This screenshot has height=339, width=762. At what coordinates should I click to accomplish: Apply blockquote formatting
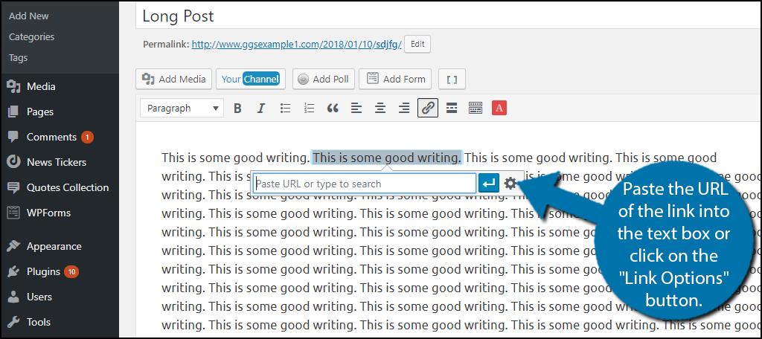(333, 109)
